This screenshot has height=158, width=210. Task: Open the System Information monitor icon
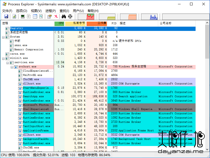coord(23,17)
